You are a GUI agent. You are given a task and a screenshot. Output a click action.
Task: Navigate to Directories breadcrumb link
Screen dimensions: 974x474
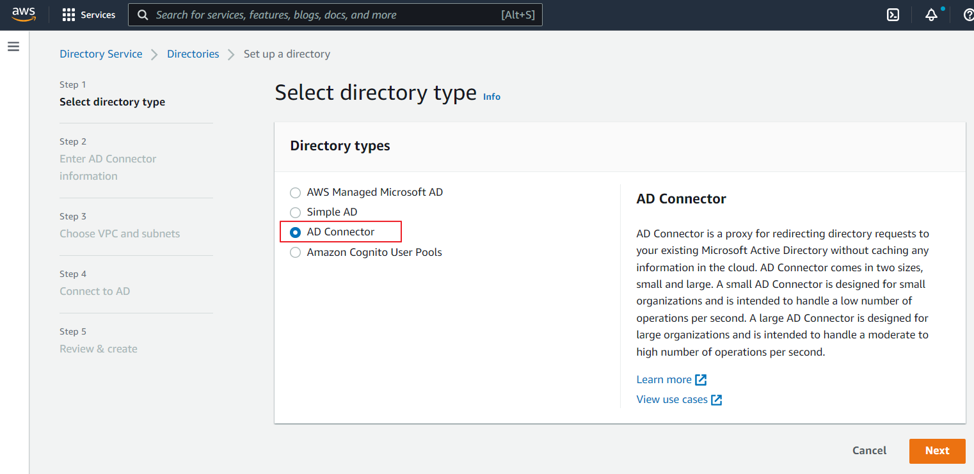(193, 54)
